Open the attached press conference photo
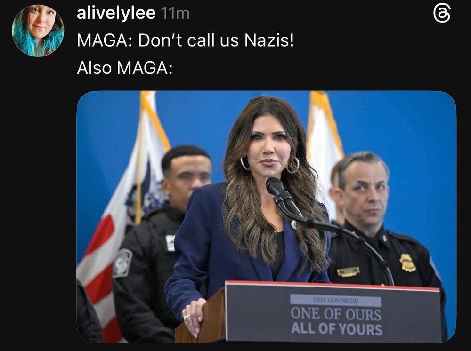The width and height of the screenshot is (471, 351). 267,216
